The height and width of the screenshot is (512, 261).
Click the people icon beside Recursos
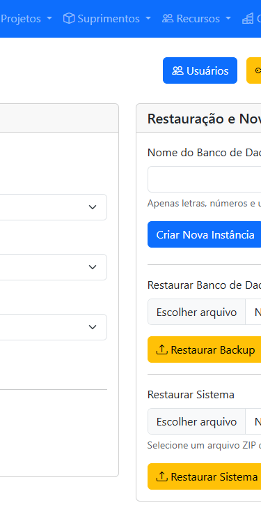pyautogui.click(x=168, y=19)
